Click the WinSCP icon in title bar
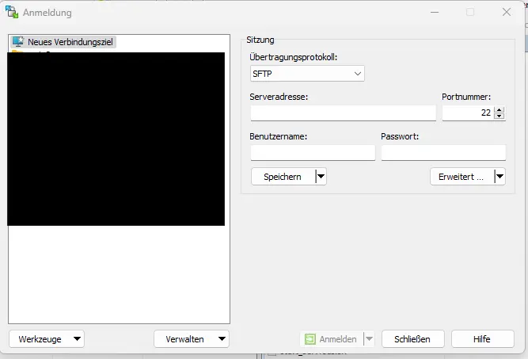Image resolution: width=528 pixels, height=359 pixels. 12,12
